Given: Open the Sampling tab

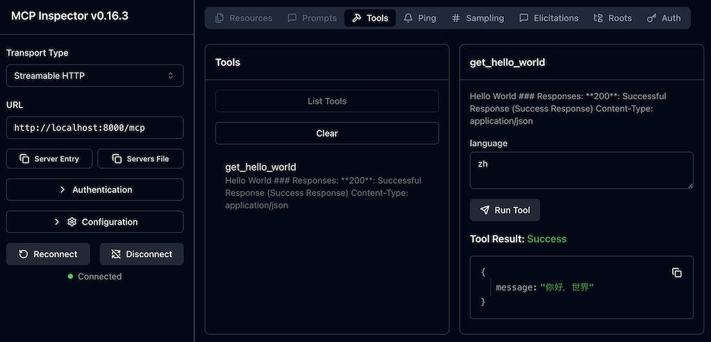Looking at the screenshot, I should (x=477, y=18).
